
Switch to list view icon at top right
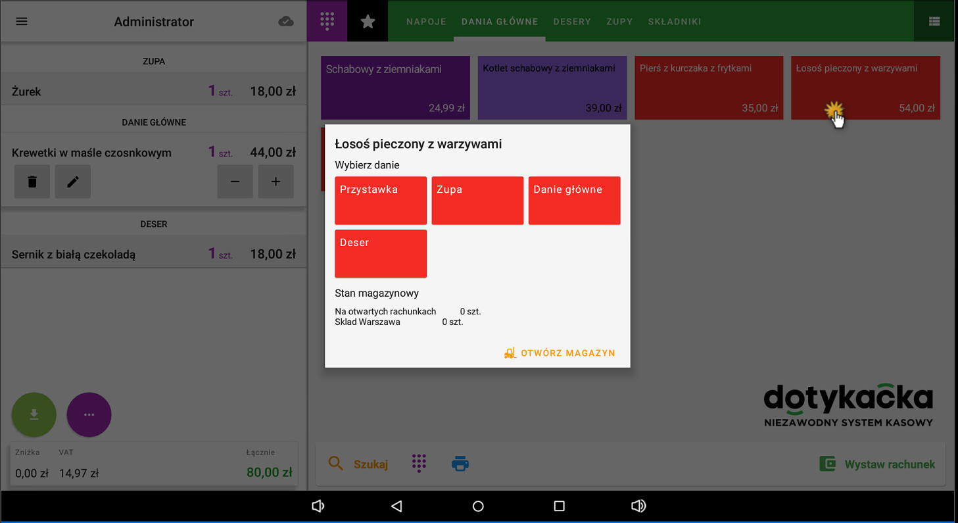point(934,21)
